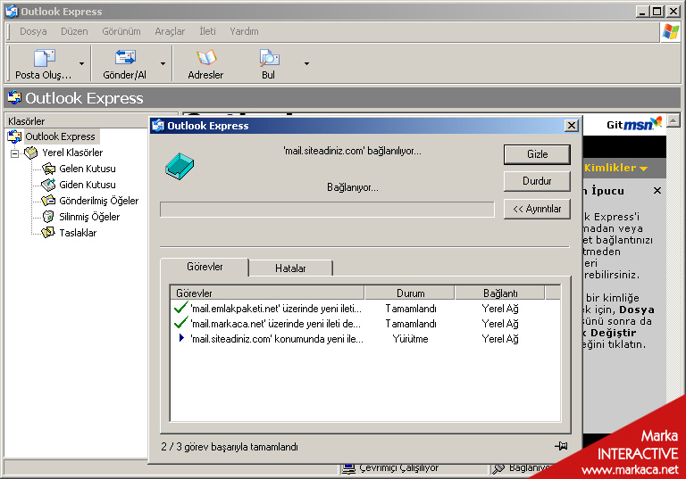686x479 pixels.
Task: Open the Bul dropdown arrow
Action: [306, 64]
